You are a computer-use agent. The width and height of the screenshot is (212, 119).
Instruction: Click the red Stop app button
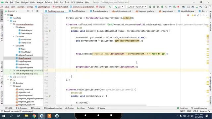click(178, 7)
